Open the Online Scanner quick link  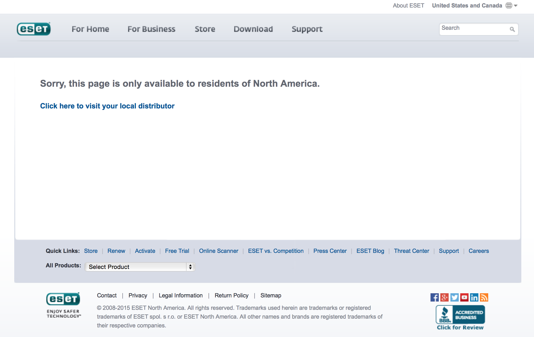pyautogui.click(x=219, y=251)
